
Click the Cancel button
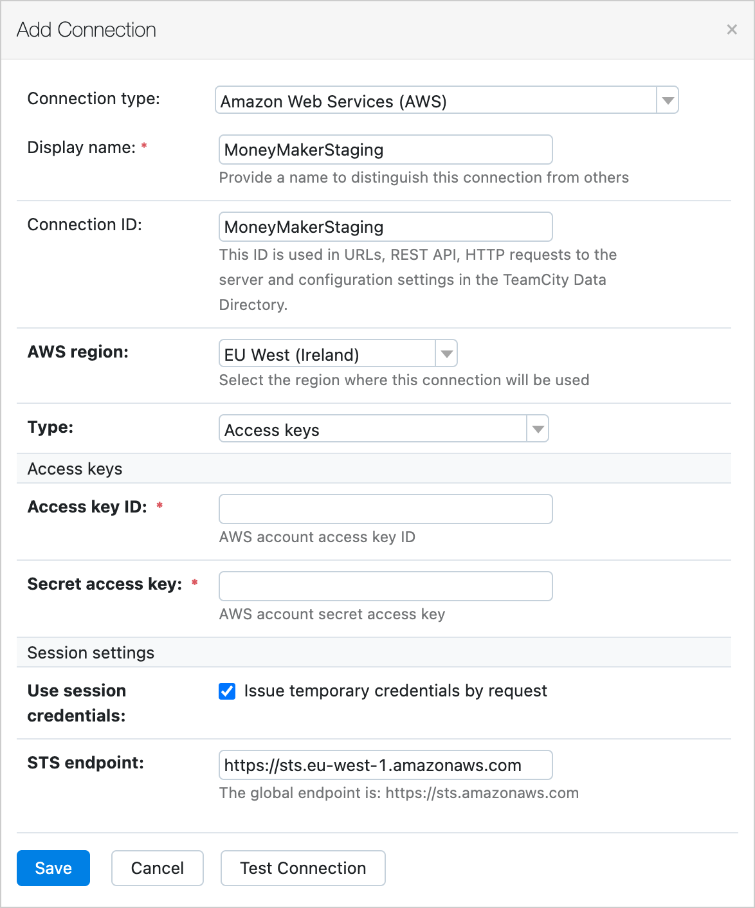(158, 868)
